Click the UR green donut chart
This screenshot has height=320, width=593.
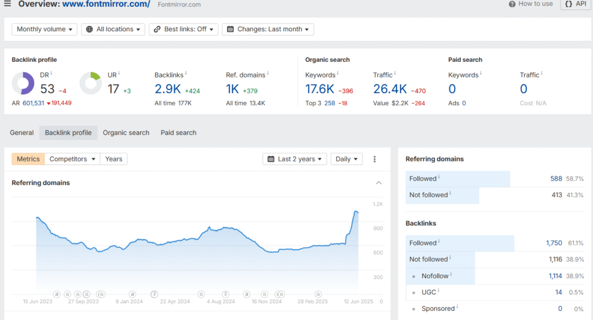click(x=91, y=83)
